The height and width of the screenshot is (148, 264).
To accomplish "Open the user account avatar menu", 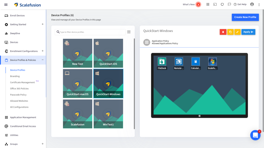I will (x=252, y=4).
